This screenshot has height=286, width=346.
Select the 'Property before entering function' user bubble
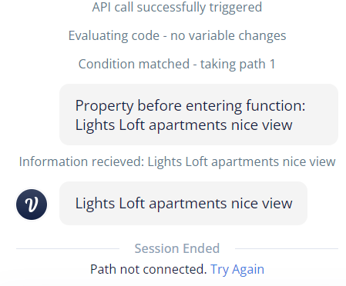199,115
